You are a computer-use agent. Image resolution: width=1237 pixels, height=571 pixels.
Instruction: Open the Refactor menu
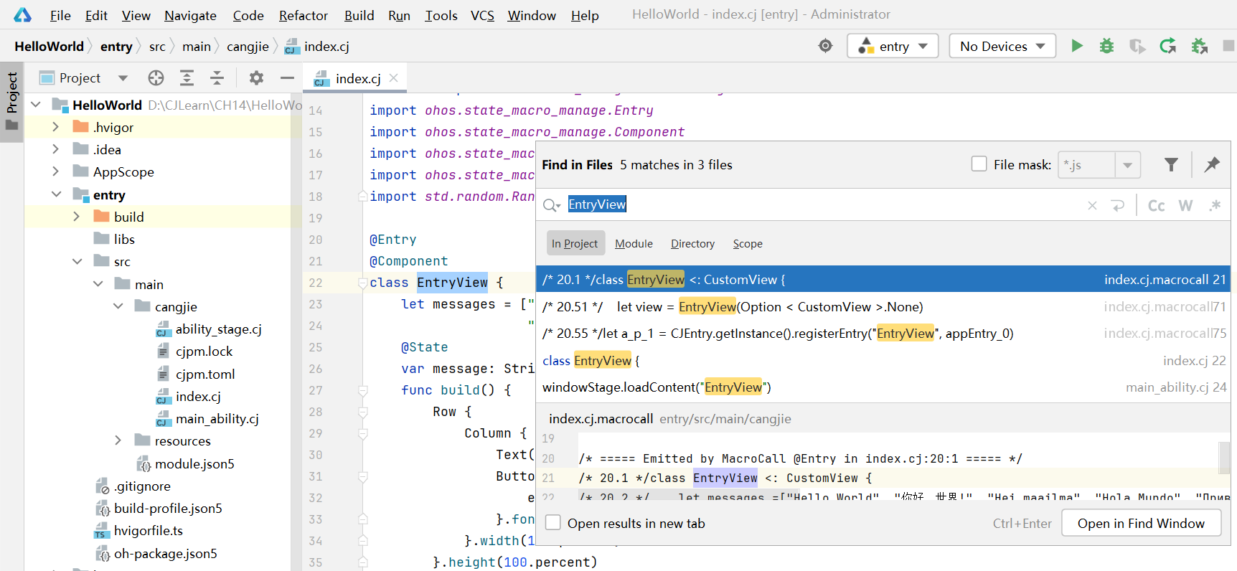click(303, 15)
